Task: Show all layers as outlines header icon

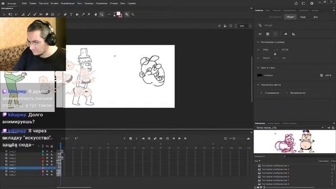Action: [x=43, y=146]
